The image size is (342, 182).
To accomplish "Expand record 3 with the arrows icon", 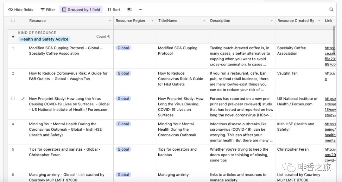I will click(x=23, y=99).
